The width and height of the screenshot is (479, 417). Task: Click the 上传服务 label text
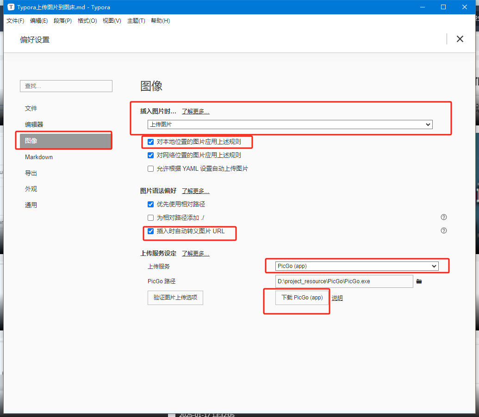click(159, 267)
